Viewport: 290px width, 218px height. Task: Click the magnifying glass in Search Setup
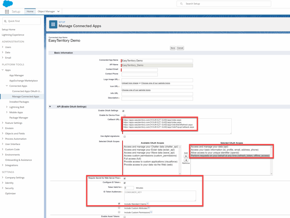coord(181,4)
